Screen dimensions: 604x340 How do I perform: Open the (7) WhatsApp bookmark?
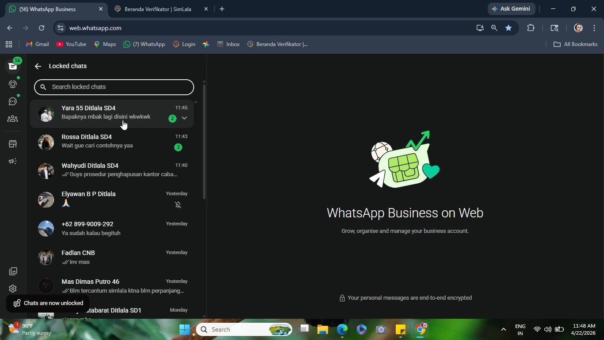click(x=144, y=44)
